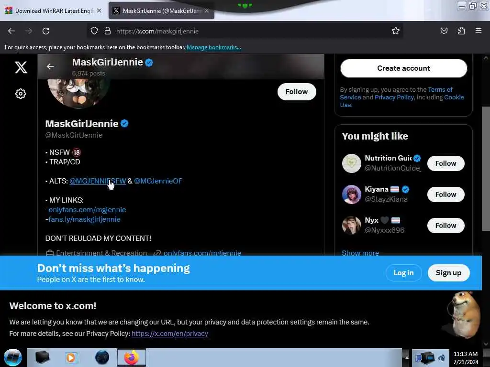This screenshot has height=367, width=490.
Task: Reload the page with the refresh icon
Action: tap(46, 31)
